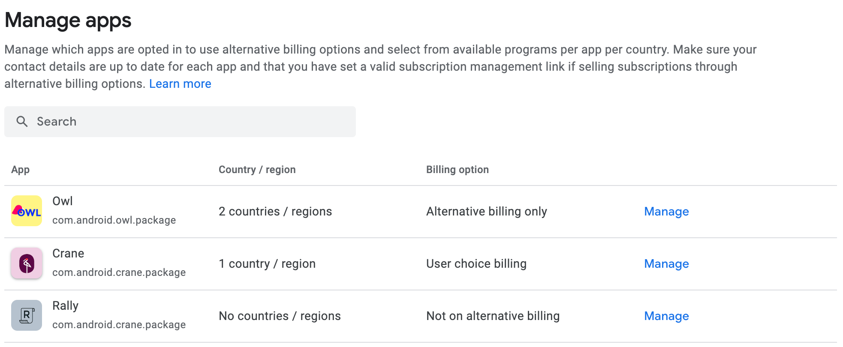Click 2 countries / regions for Owl
The height and width of the screenshot is (347, 843).
point(275,211)
